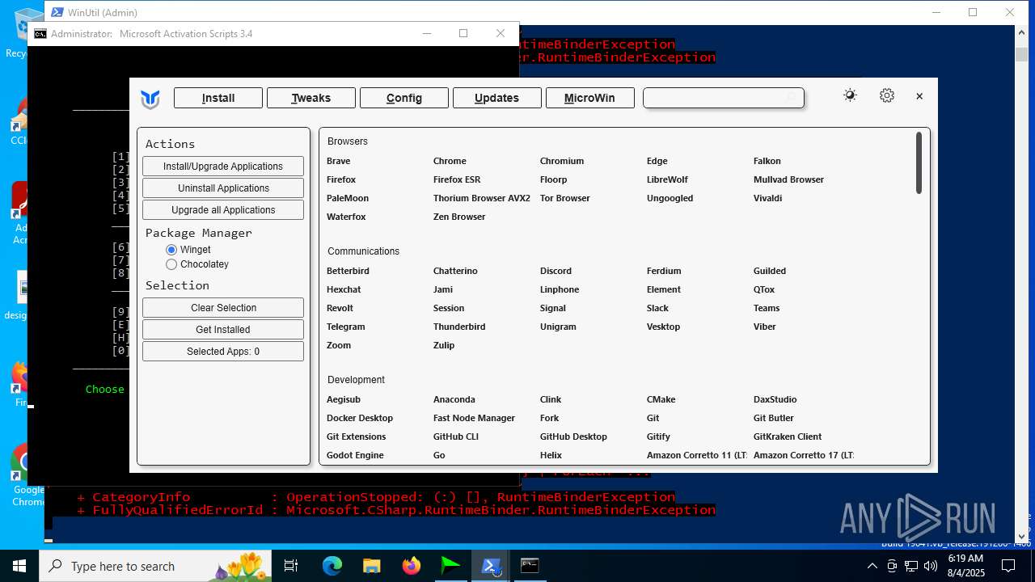Viewport: 1035px width, 582px height.
Task: Click the taskbar clock showing 6:19 AM
Action: tap(965, 566)
